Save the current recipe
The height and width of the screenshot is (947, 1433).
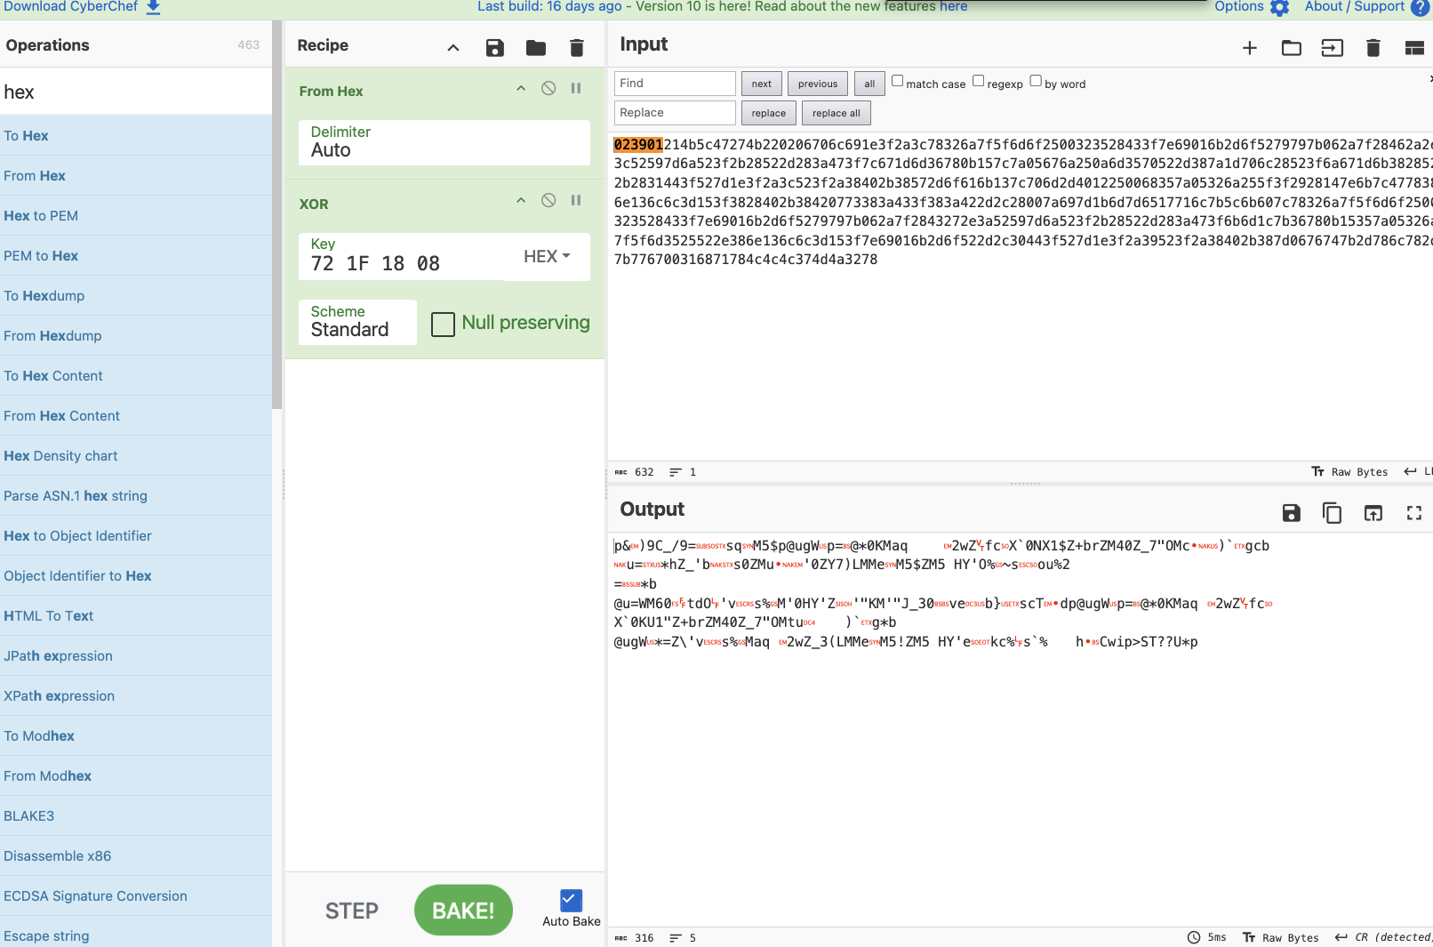tap(495, 48)
